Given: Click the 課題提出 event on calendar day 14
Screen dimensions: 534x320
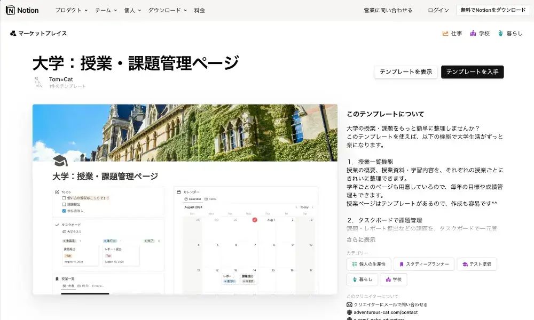Looking at the screenshot, I should pyautogui.click(x=248, y=278).
